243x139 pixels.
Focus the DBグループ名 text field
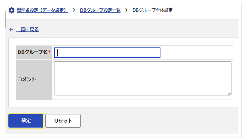(107, 53)
